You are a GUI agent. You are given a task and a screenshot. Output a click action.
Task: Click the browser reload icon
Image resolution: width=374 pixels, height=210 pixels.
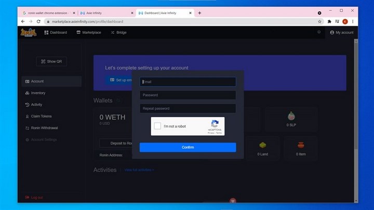tap(39, 21)
